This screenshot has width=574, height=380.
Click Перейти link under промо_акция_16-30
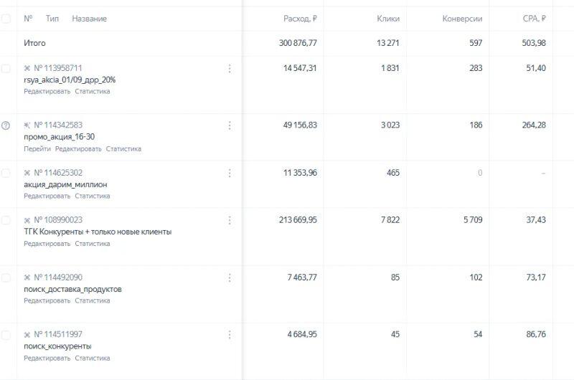point(37,149)
